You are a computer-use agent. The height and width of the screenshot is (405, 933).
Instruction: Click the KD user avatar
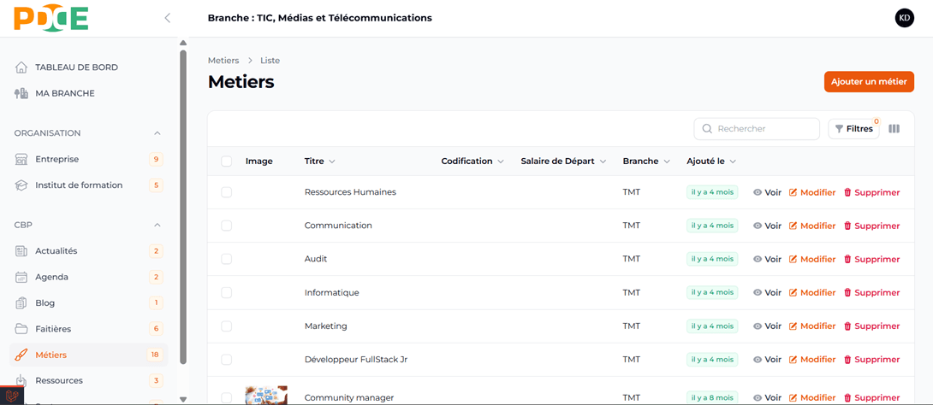(x=904, y=18)
